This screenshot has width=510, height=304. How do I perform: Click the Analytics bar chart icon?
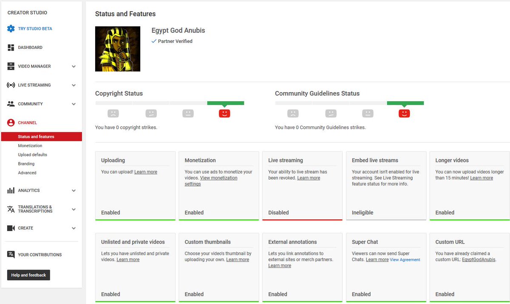[11, 190]
